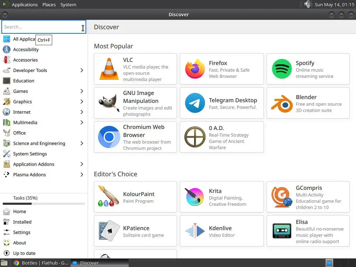Expand the Plasma Addons arrow

[82, 175]
